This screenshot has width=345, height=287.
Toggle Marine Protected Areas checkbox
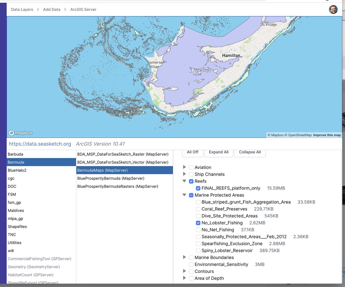[x=191, y=195]
